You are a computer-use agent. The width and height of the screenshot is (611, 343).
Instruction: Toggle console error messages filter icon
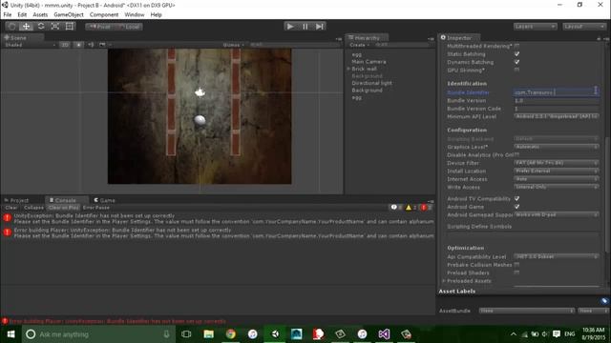point(426,208)
